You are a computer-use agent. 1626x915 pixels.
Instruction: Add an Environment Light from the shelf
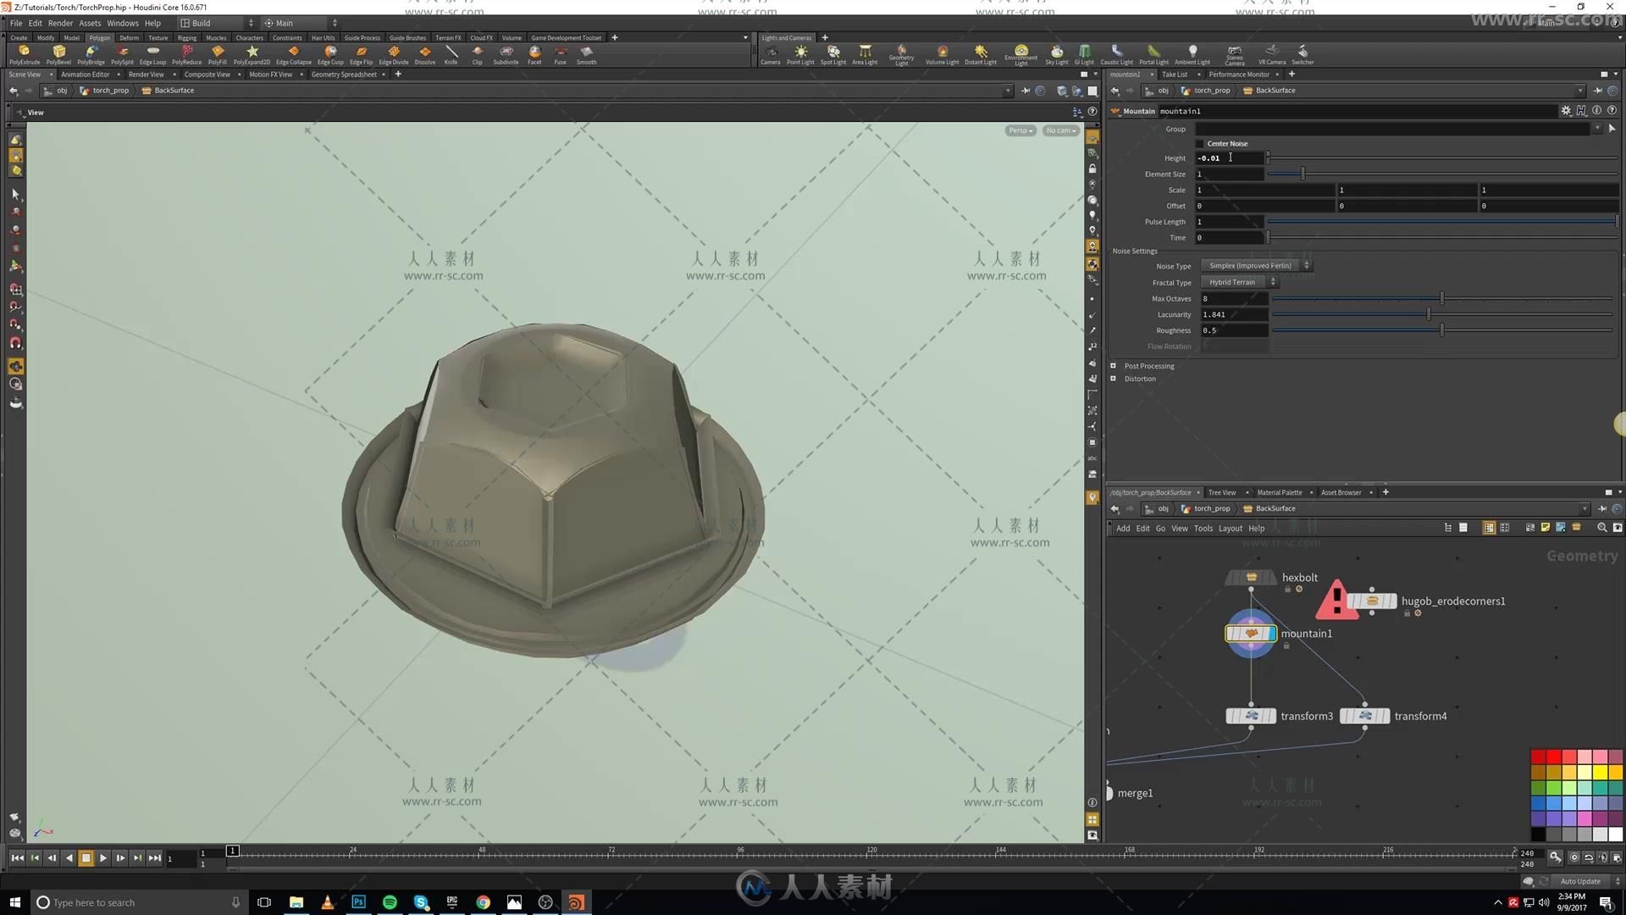[x=1021, y=55]
